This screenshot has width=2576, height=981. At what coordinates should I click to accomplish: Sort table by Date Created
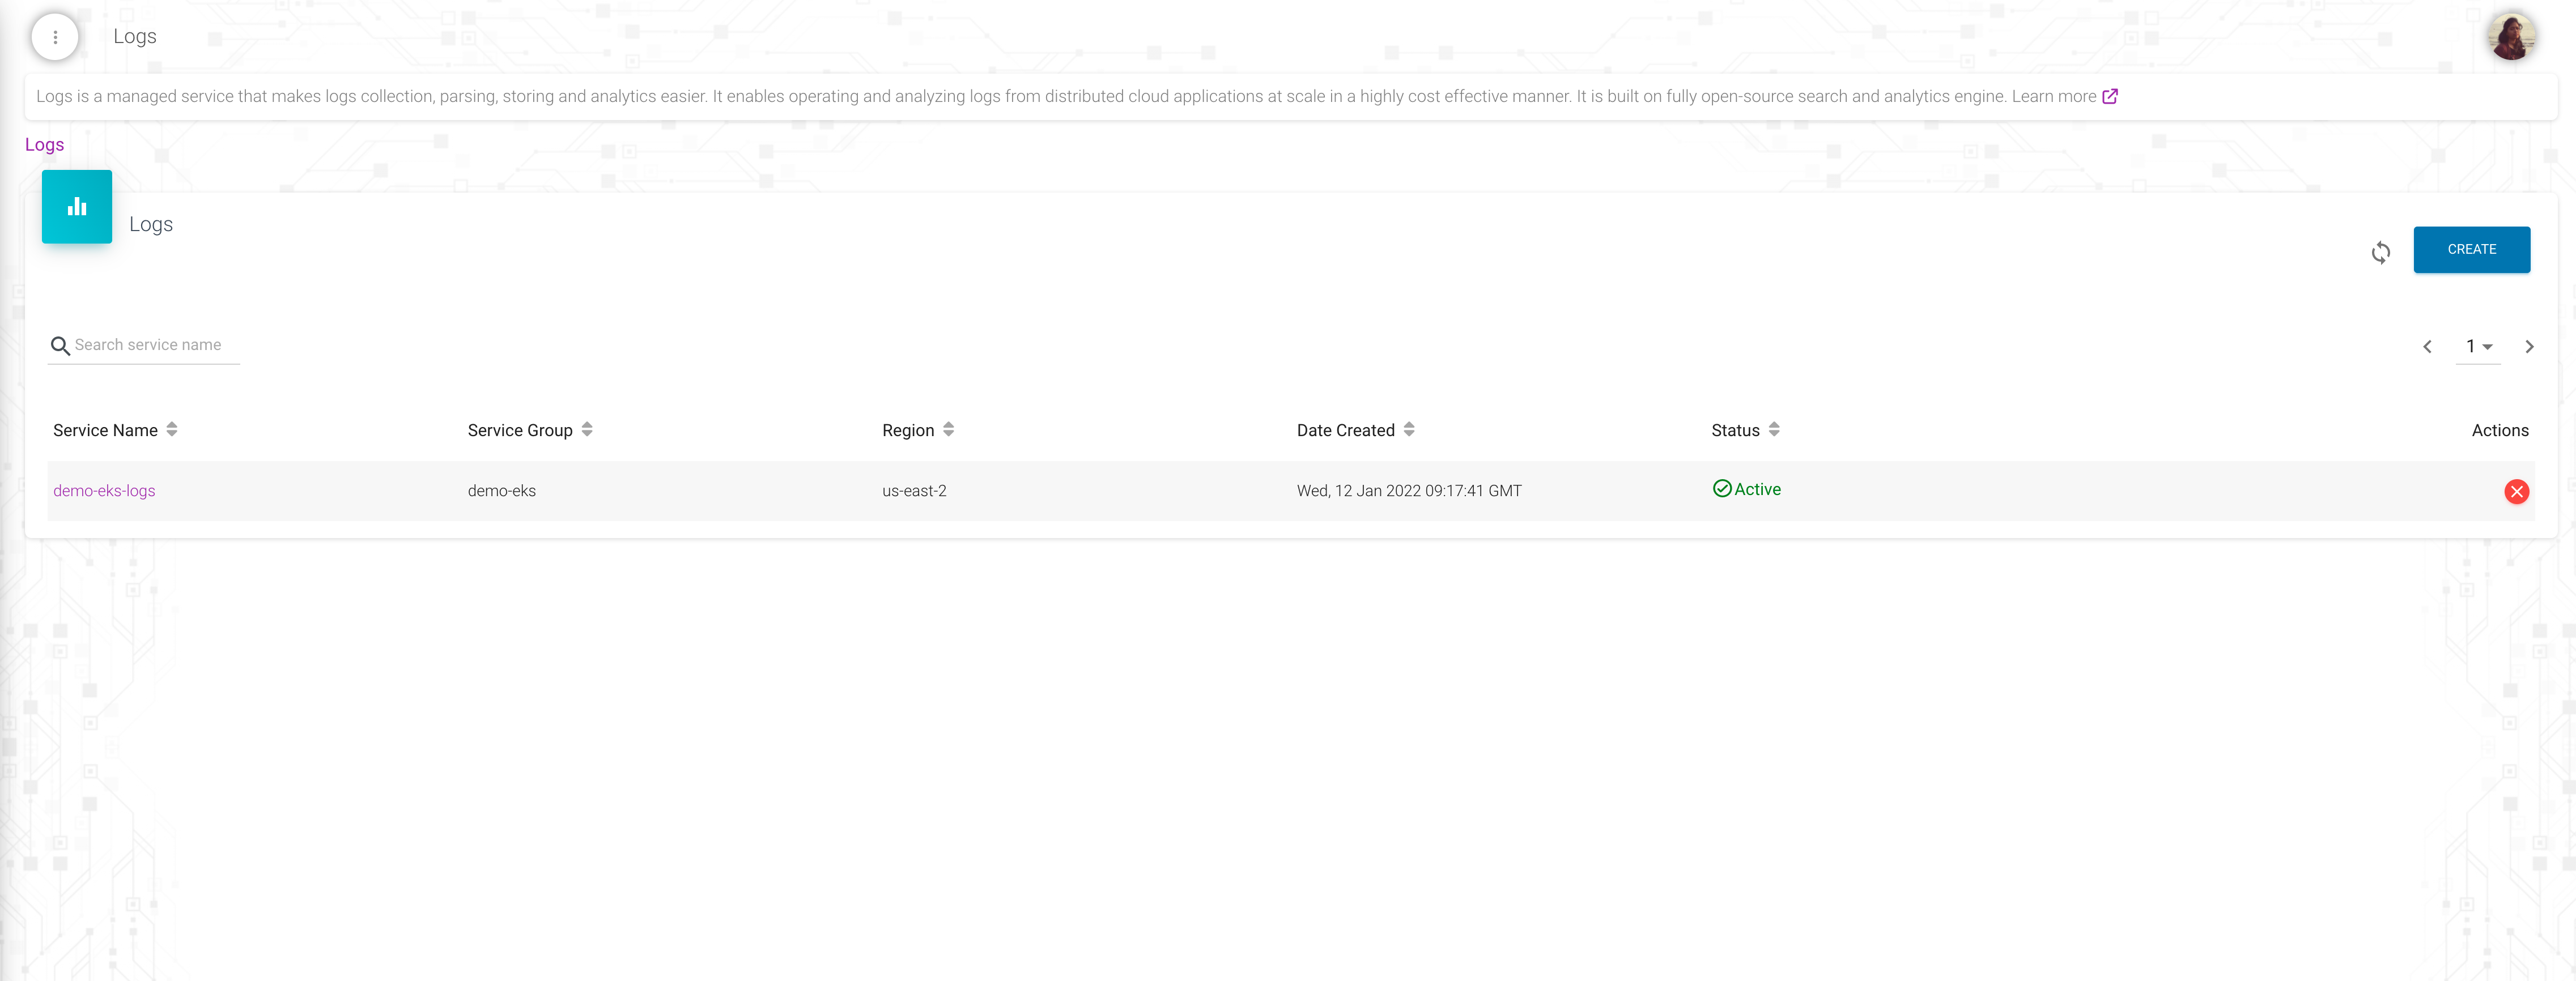click(1409, 429)
